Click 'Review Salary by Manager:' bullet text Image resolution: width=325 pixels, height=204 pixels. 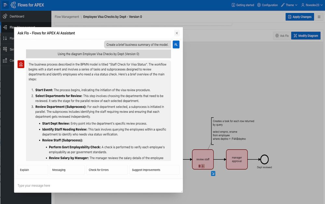(69, 158)
